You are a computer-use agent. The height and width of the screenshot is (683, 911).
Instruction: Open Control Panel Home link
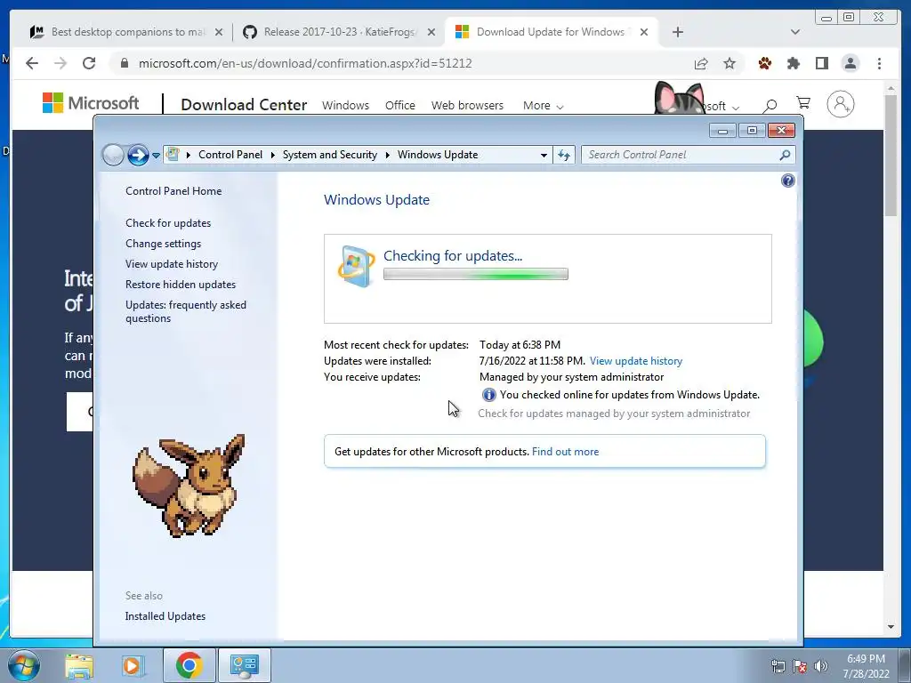(x=173, y=191)
